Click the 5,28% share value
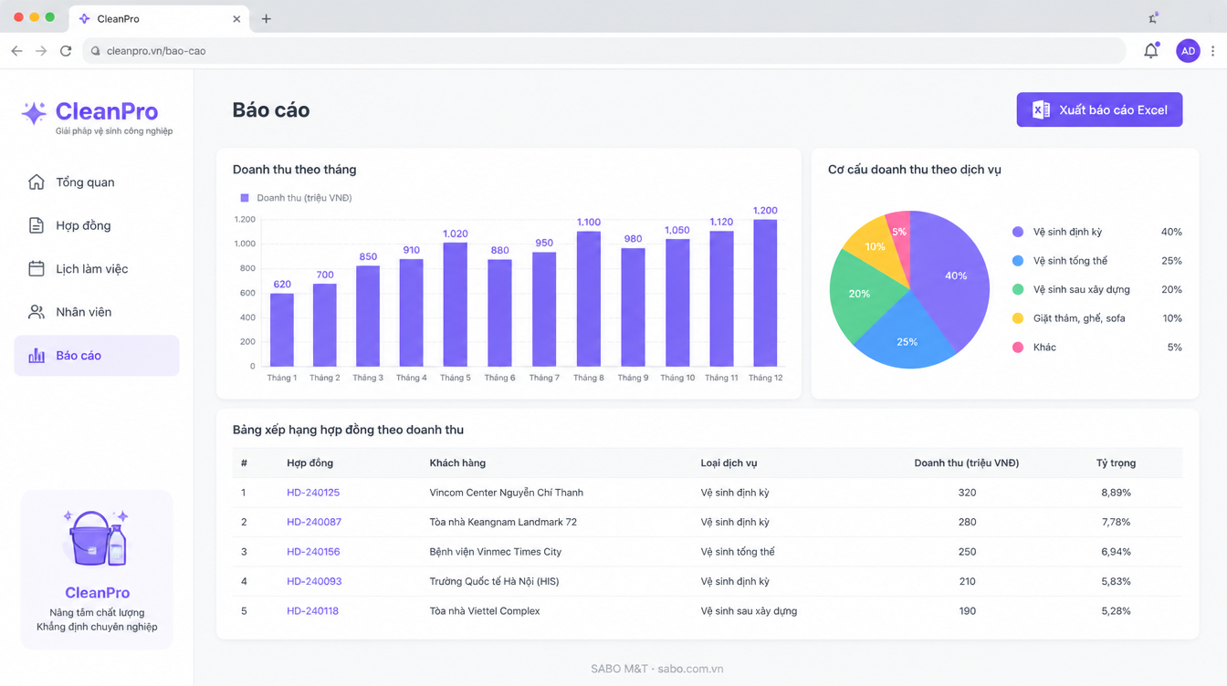 click(x=1116, y=611)
